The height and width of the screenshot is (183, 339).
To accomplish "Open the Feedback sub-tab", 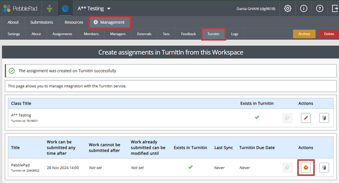I will pyautogui.click(x=188, y=34).
